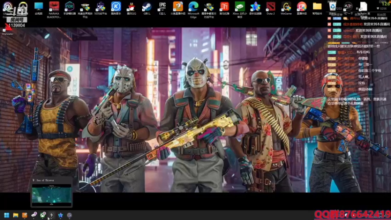Open File Explorer from the taskbar
This screenshot has height=220, width=391.
[16, 215]
